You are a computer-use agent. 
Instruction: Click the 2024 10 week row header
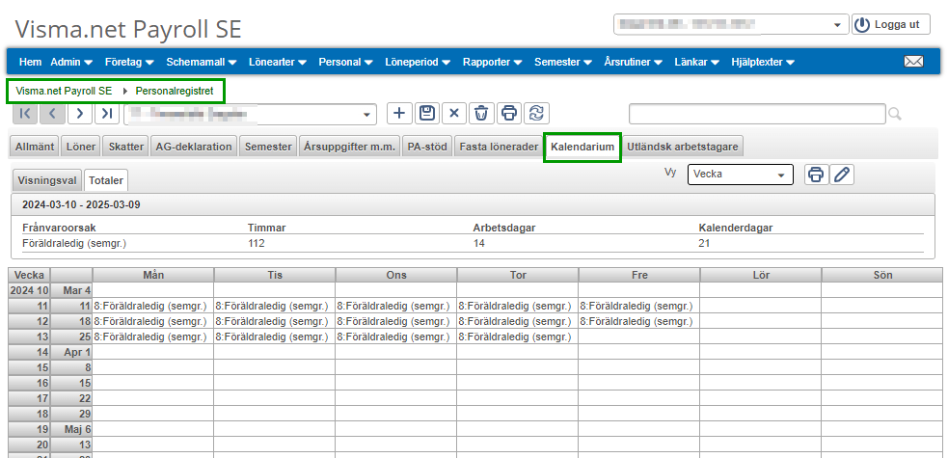coord(29,290)
